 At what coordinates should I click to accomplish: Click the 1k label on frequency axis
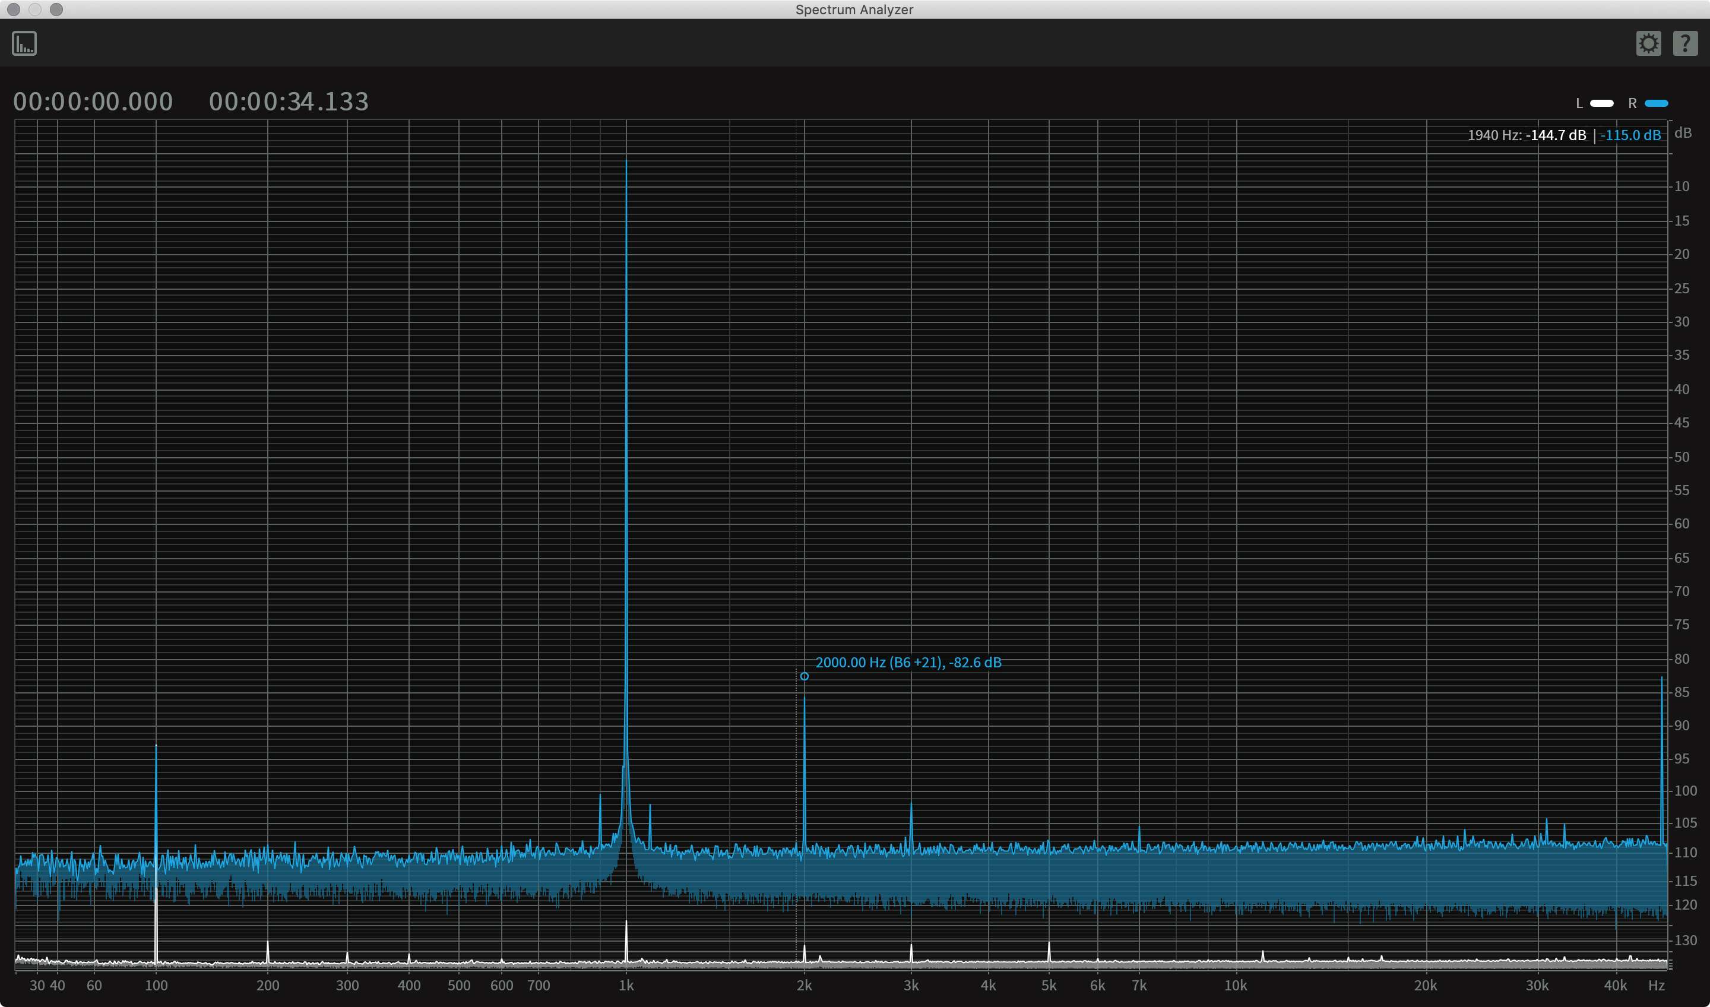pyautogui.click(x=626, y=985)
